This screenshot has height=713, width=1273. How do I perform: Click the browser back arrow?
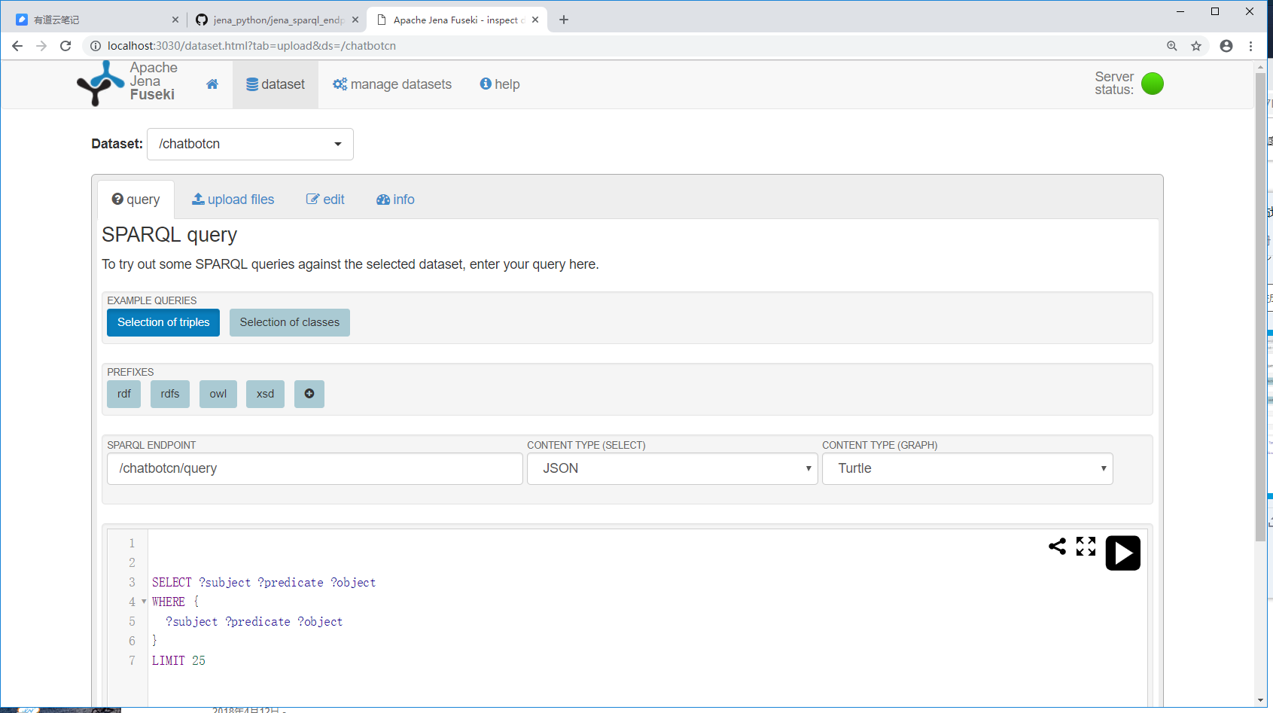point(17,46)
